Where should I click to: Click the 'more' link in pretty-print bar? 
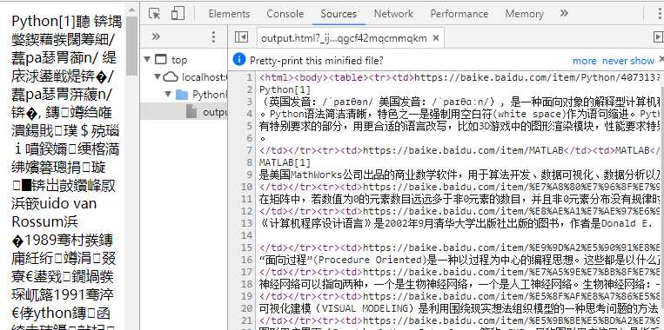(585, 61)
